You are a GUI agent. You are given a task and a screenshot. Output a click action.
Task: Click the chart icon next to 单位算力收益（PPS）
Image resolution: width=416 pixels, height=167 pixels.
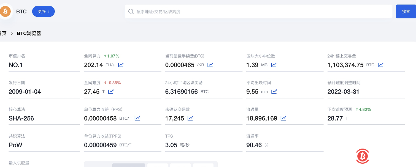click(x=138, y=118)
